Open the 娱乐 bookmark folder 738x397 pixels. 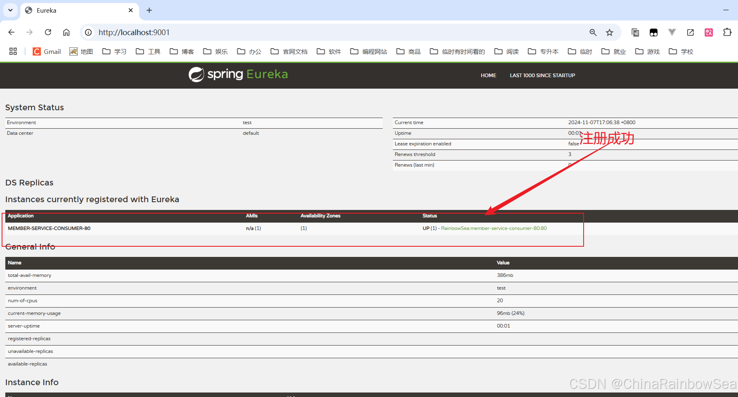(215, 51)
